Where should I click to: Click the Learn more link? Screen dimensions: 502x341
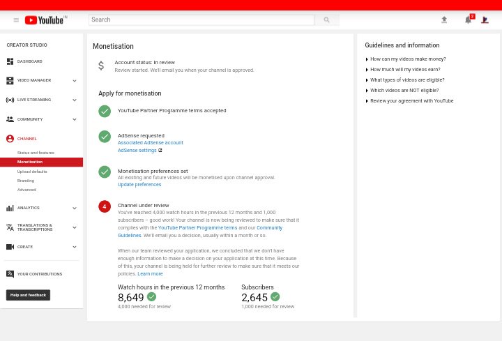tap(150, 274)
